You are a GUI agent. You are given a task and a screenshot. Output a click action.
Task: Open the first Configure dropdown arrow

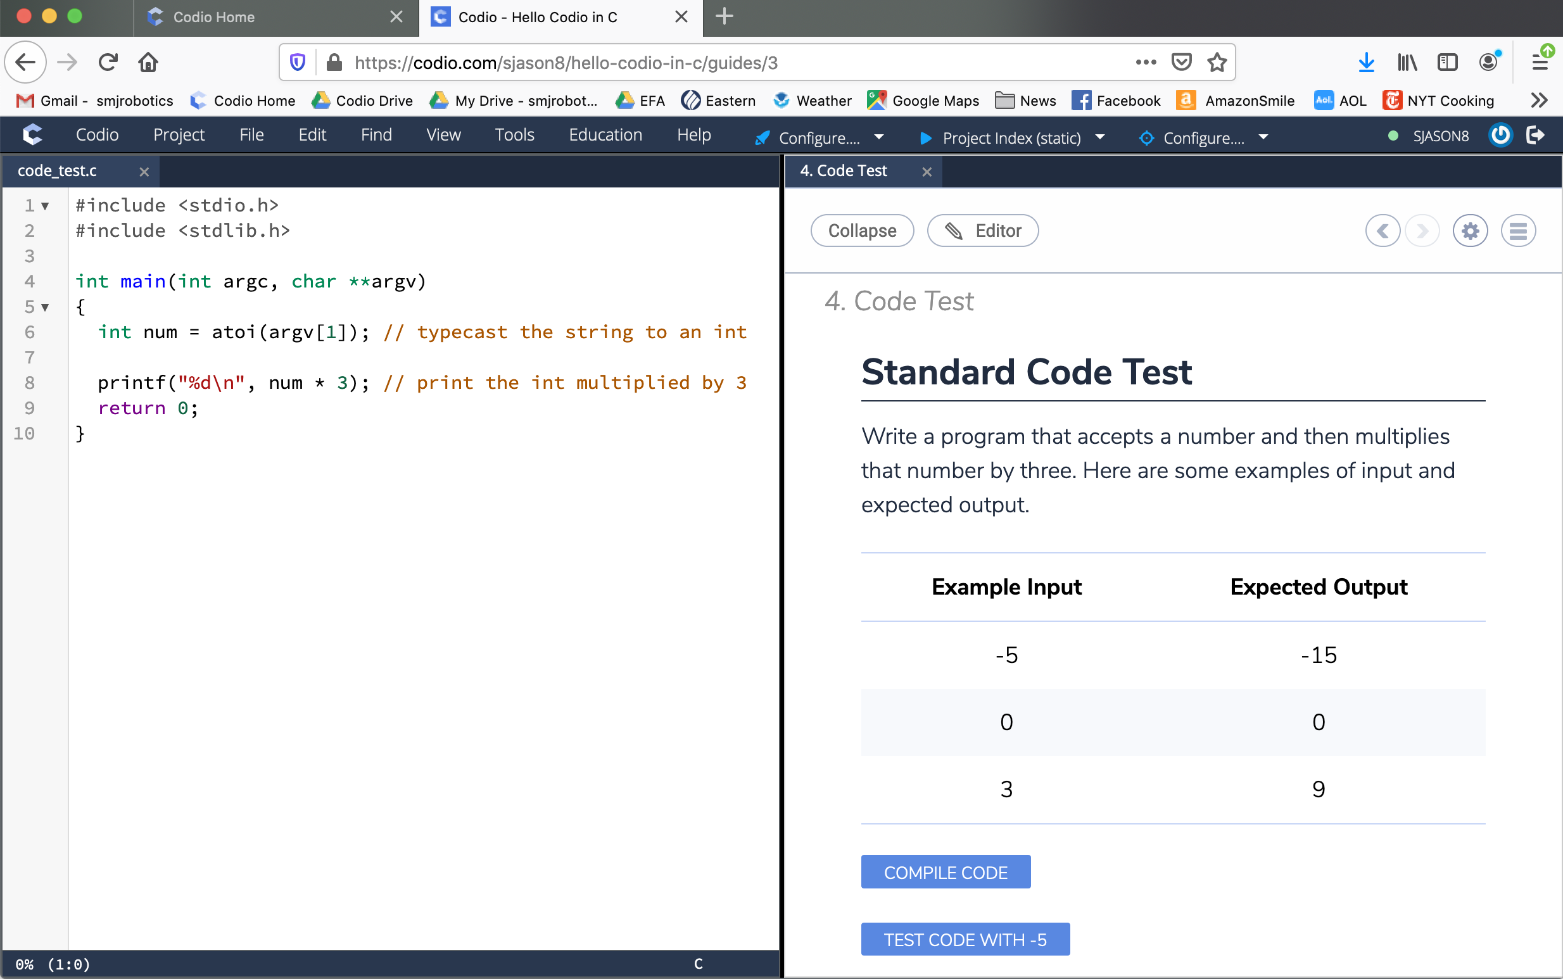[x=878, y=137]
